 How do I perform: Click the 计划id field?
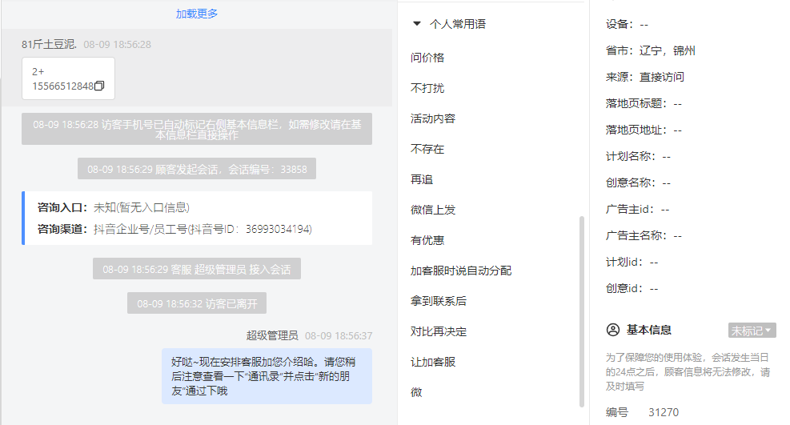[632, 262]
